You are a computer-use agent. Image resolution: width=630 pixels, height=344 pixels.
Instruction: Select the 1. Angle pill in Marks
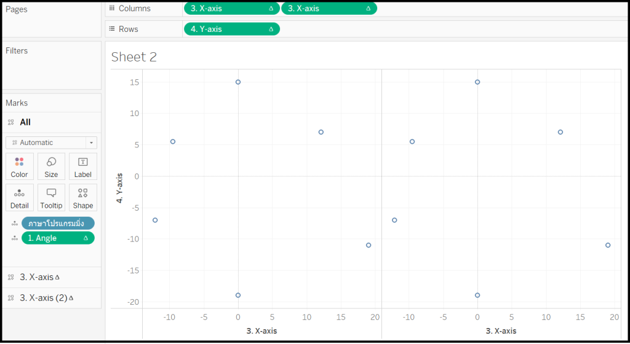point(58,238)
